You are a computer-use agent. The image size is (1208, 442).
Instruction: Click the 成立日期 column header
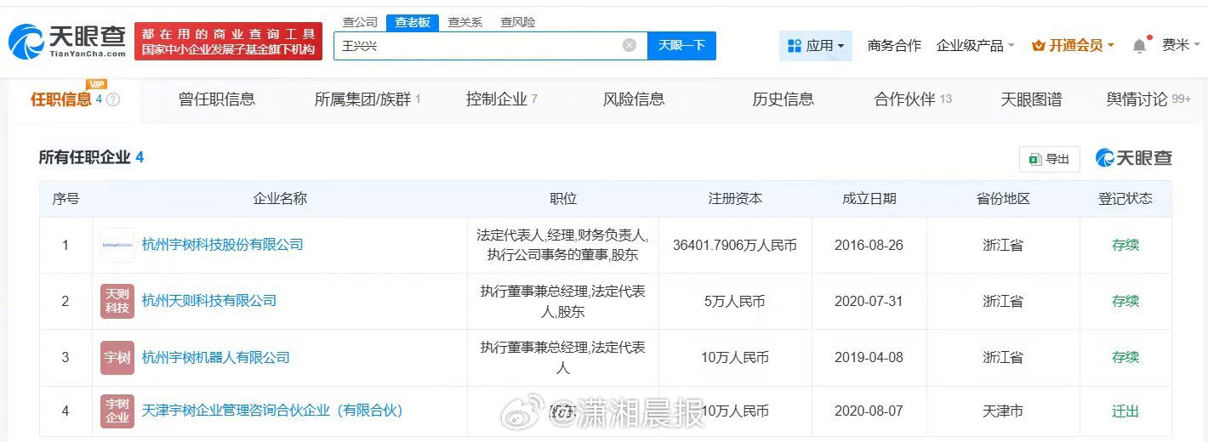tap(869, 199)
